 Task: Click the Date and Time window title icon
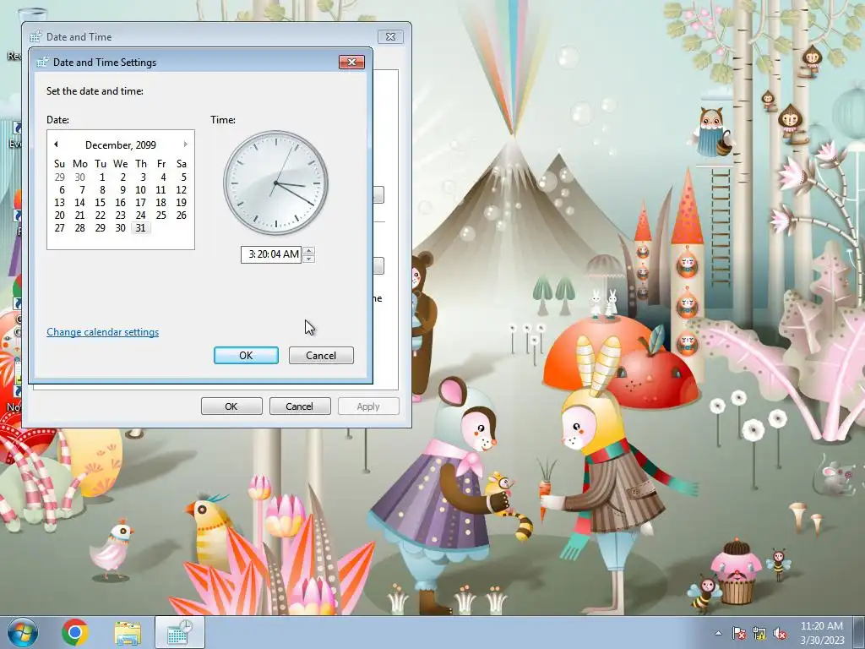coord(35,37)
